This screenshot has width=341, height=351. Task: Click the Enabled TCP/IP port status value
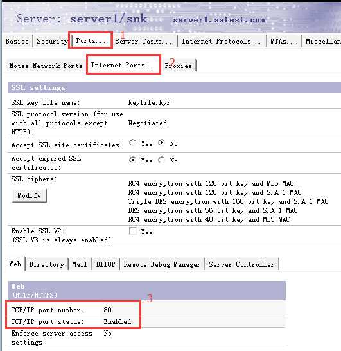[118, 321]
